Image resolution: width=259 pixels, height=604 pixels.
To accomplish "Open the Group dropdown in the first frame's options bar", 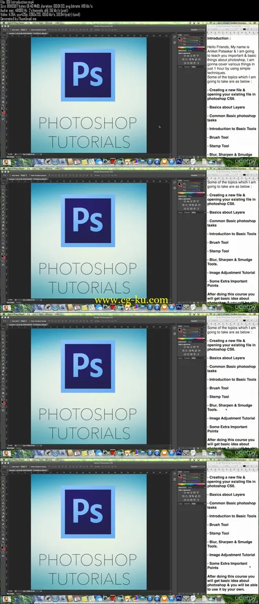I will [x=23, y=30].
